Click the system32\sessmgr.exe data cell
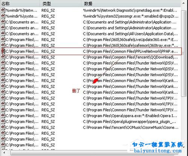Screen dimensions: 188x156 pyautogui.click(x=130, y=16)
